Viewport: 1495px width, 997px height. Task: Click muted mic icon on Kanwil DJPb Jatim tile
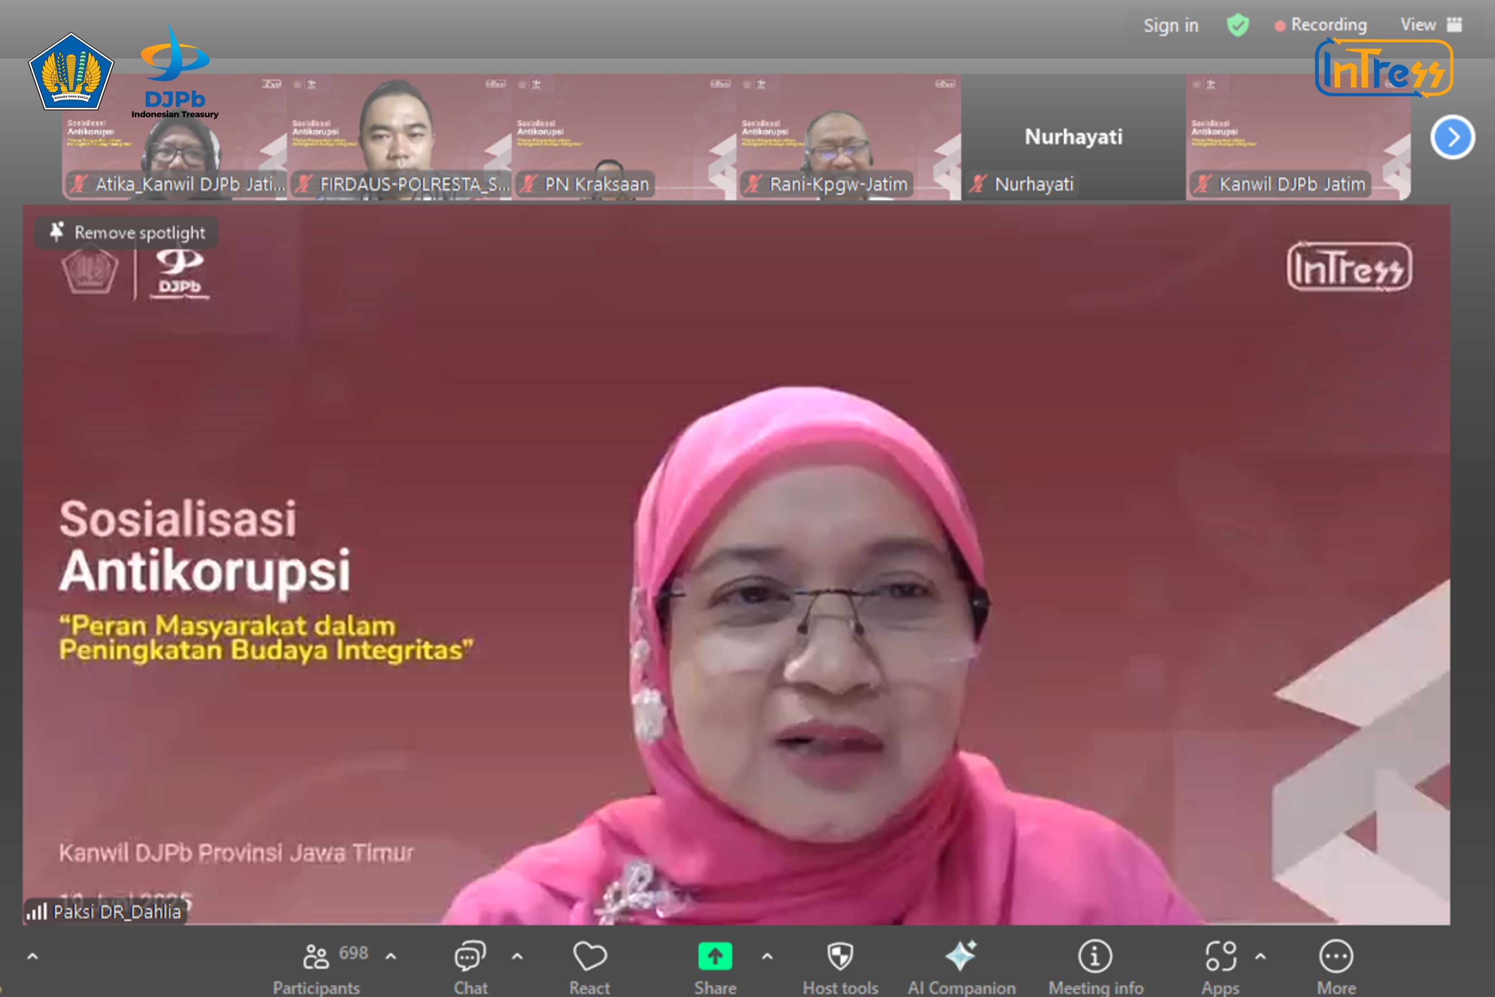(x=1203, y=184)
